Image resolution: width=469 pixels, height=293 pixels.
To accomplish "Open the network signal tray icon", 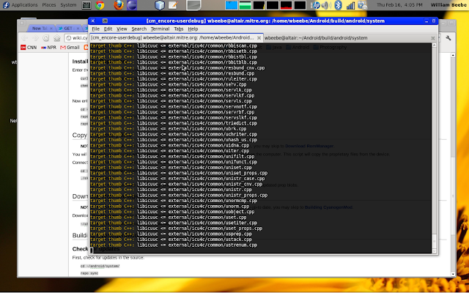I will (350, 5).
